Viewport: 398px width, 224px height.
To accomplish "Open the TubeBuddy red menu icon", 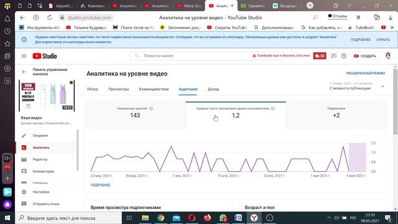I will click(x=320, y=56).
